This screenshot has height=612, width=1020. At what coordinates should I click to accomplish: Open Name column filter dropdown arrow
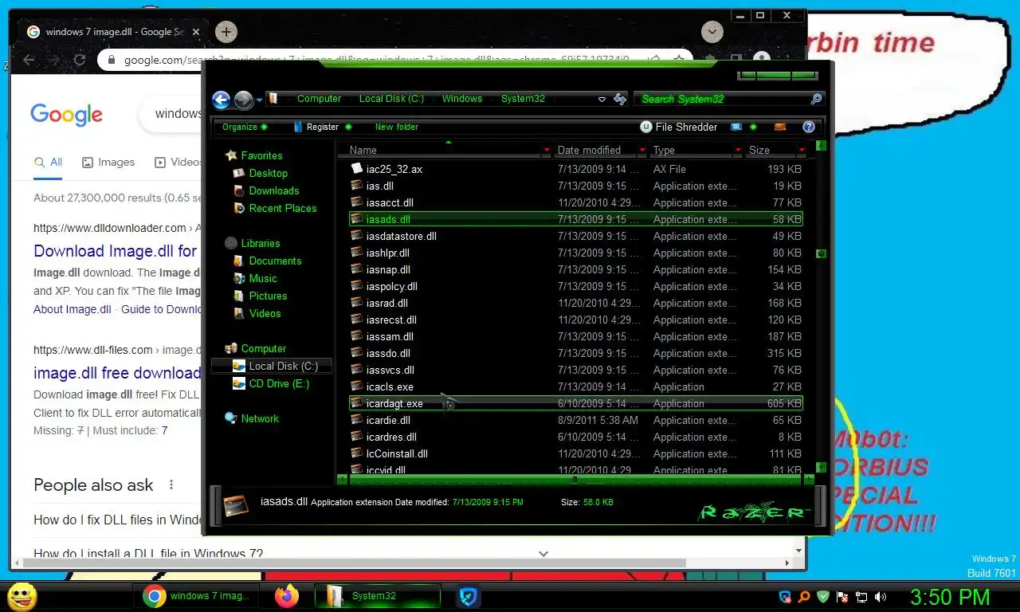547,150
